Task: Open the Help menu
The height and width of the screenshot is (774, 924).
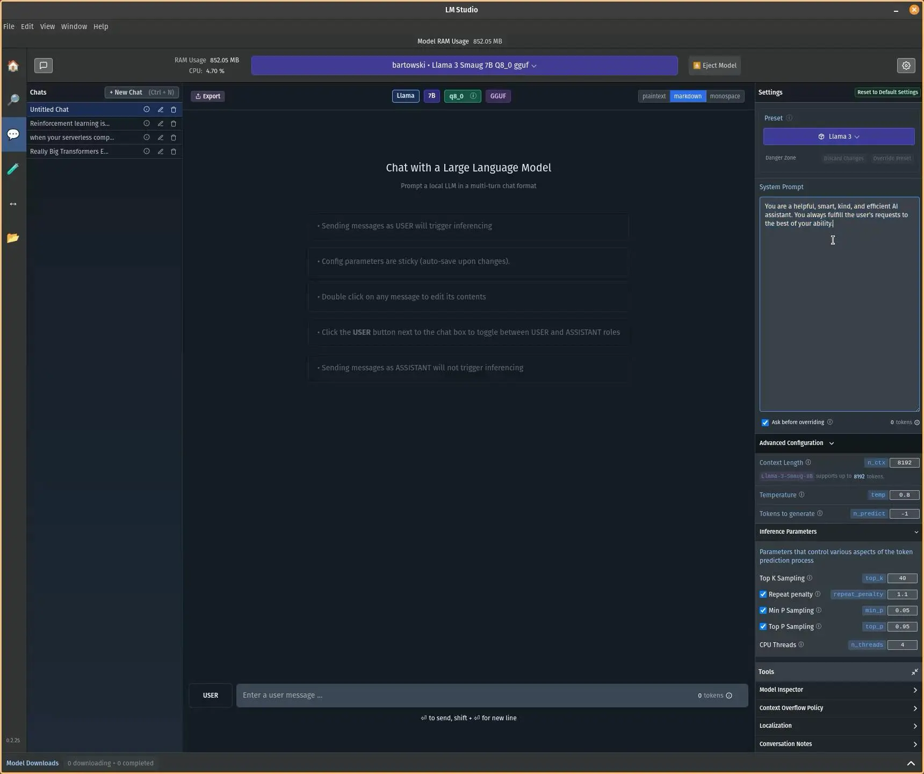Action: pyautogui.click(x=100, y=26)
